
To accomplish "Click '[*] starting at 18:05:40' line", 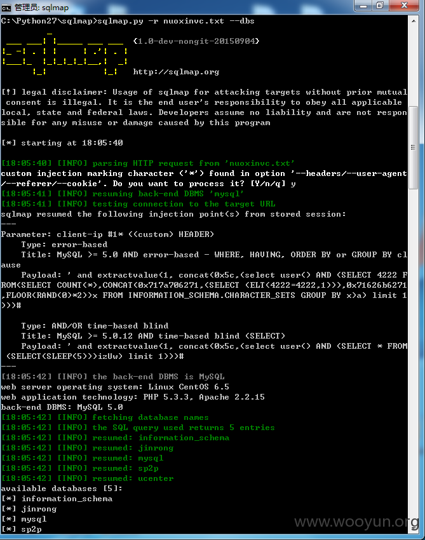I will [x=62, y=143].
